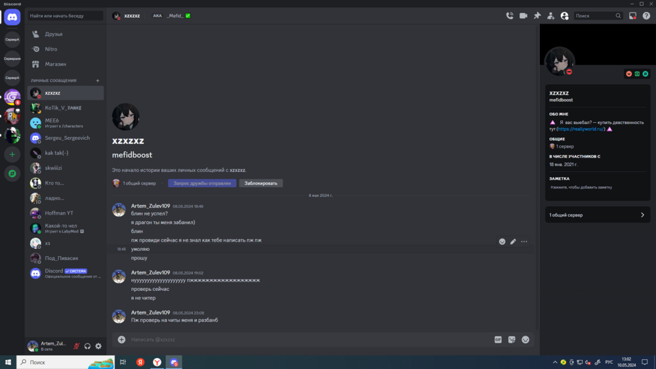
Task: Show hidden system tray icons
Action: (x=555, y=362)
